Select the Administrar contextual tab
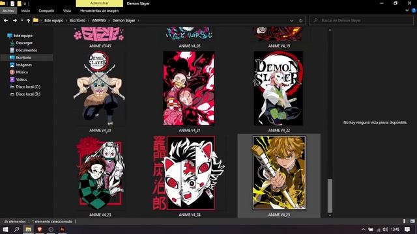Screen dimensions: 417x234 click(x=99, y=3)
